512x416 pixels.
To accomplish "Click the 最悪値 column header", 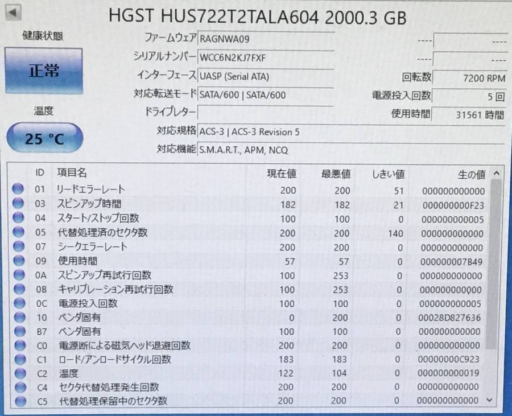I will pos(336,174).
